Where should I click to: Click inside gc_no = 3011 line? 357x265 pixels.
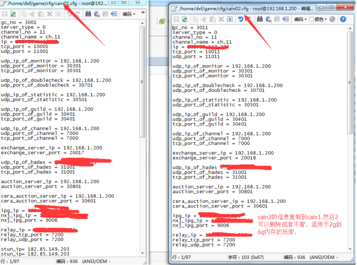pyautogui.click(x=190, y=28)
